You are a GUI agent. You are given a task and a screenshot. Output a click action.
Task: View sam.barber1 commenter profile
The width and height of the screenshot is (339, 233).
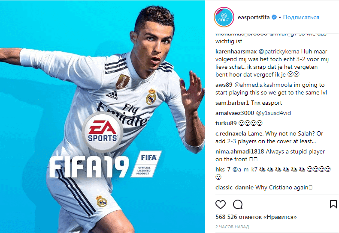click(232, 103)
